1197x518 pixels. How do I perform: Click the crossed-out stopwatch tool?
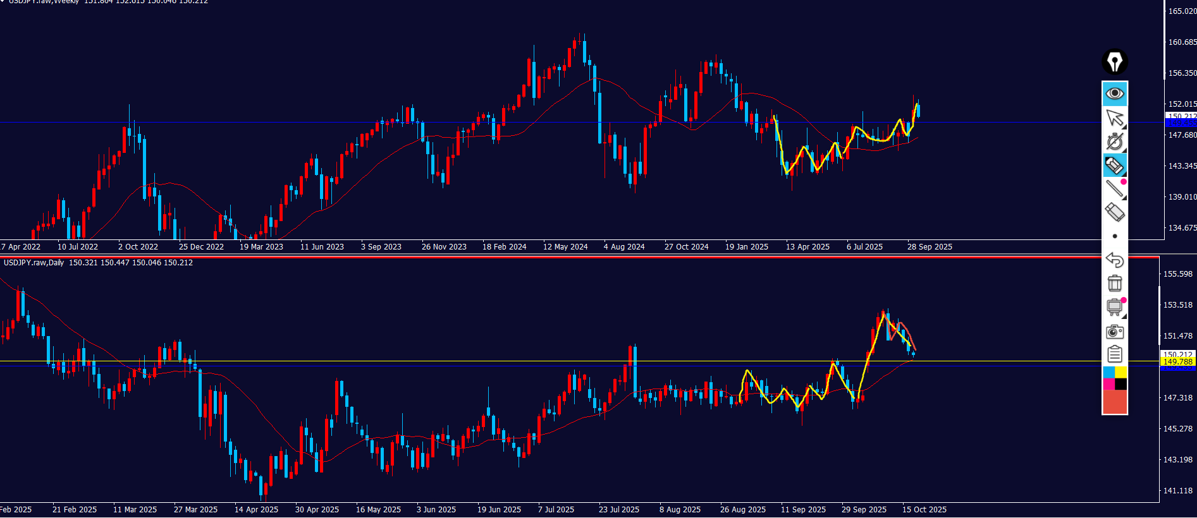click(1115, 142)
